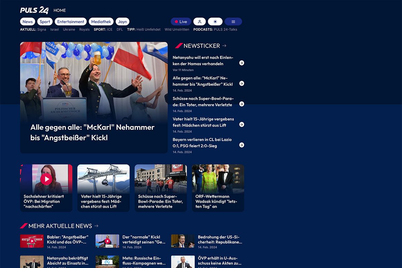This screenshot has height=268, width=402.
Task: Open the Wild Umstritten tip link
Action: coord(177,29)
